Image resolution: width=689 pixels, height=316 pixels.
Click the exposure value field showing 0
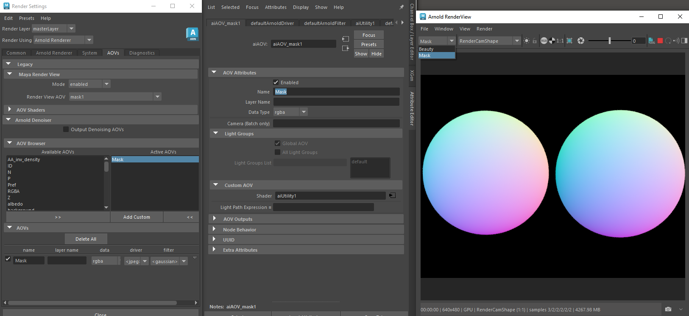[x=639, y=41]
